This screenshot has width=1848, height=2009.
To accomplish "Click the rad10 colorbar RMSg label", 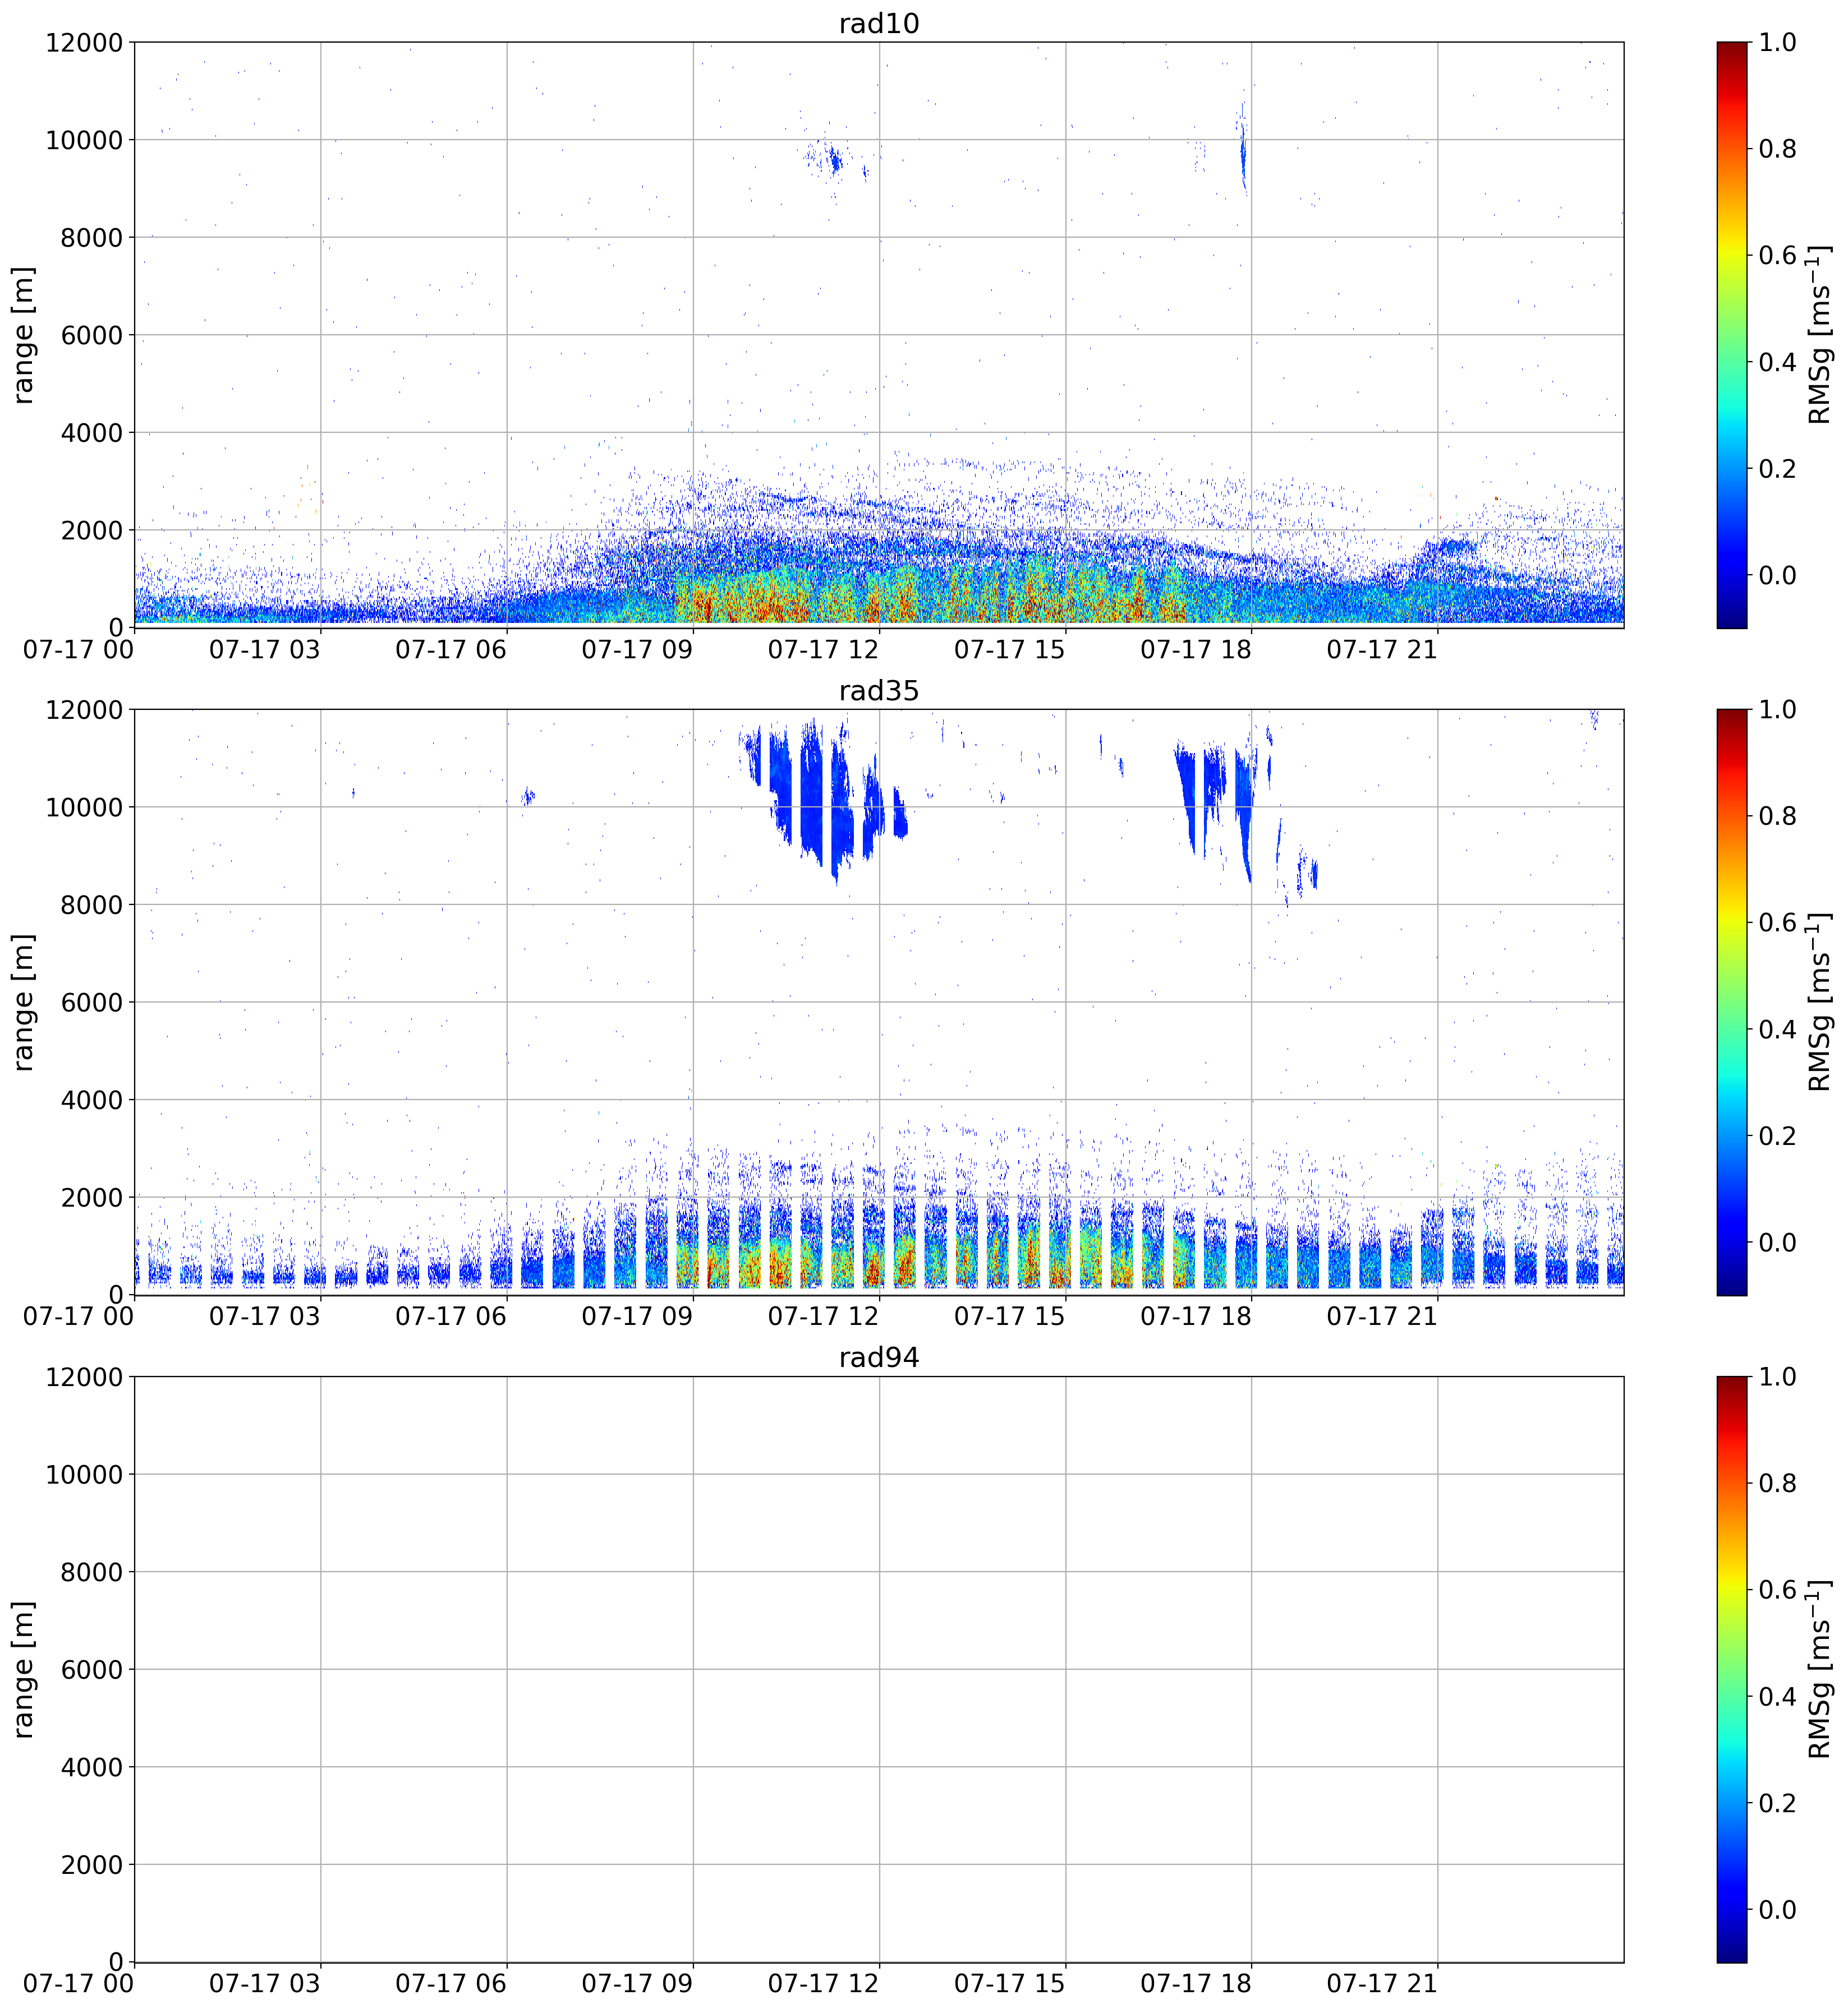I will tap(1820, 335).
